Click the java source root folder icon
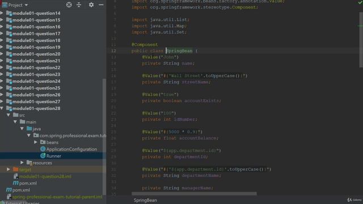Image resolution: width=363 pixels, height=204 pixels. 29,129
